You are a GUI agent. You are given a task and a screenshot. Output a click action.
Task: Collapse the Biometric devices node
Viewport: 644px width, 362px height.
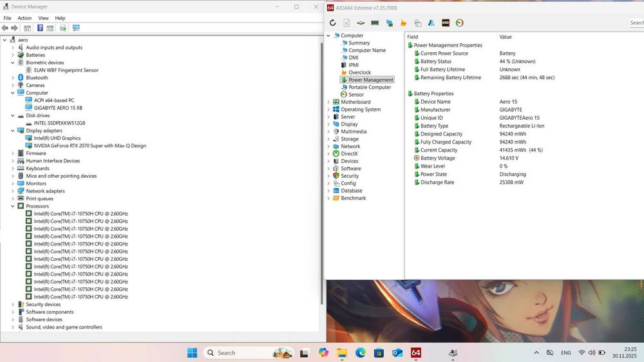13,62
